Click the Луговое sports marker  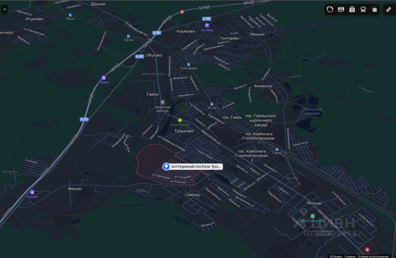point(207,25)
